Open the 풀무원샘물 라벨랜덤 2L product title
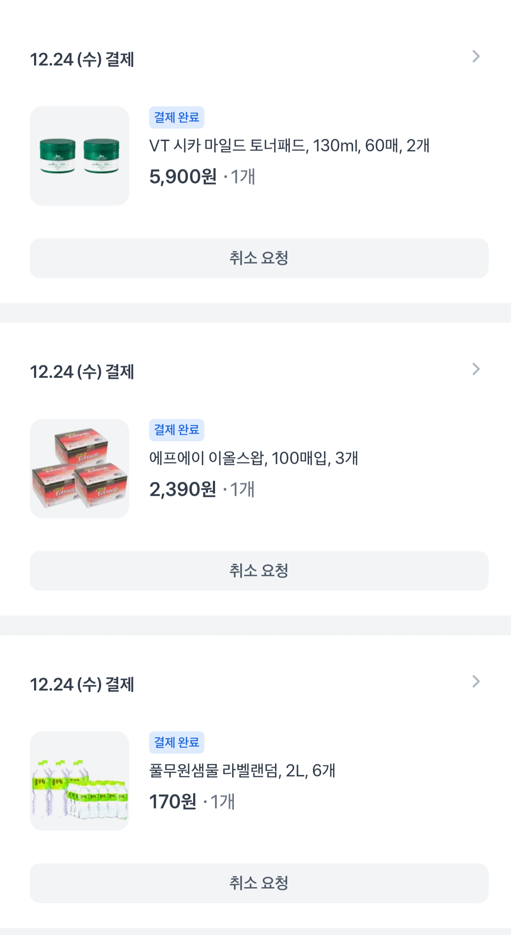 pos(242,771)
